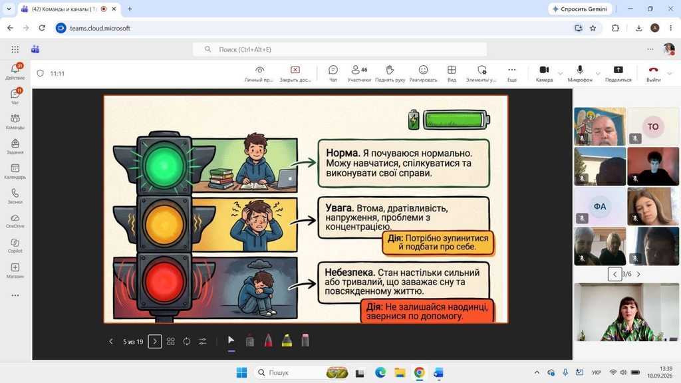
Task: Click Поднять руку hand icon
Action: 390,73
